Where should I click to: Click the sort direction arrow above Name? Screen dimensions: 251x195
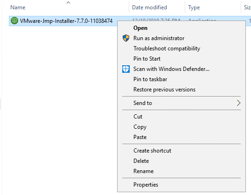coord(69,2)
